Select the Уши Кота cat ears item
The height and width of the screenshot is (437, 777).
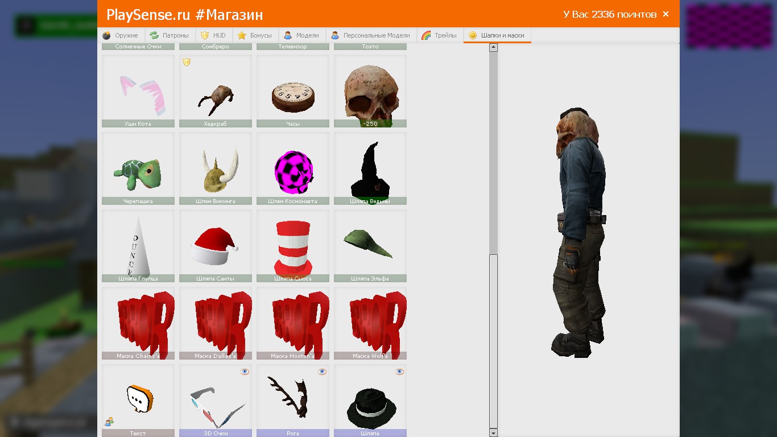tap(138, 91)
